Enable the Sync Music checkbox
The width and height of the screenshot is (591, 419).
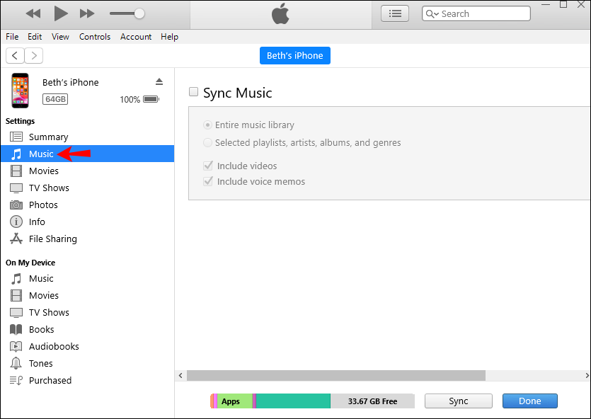[193, 91]
